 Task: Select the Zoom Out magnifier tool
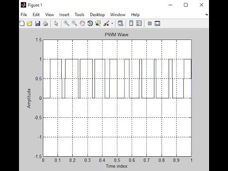coord(74,23)
